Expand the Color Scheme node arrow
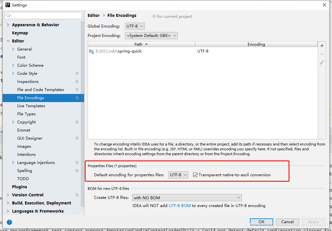 (13, 65)
